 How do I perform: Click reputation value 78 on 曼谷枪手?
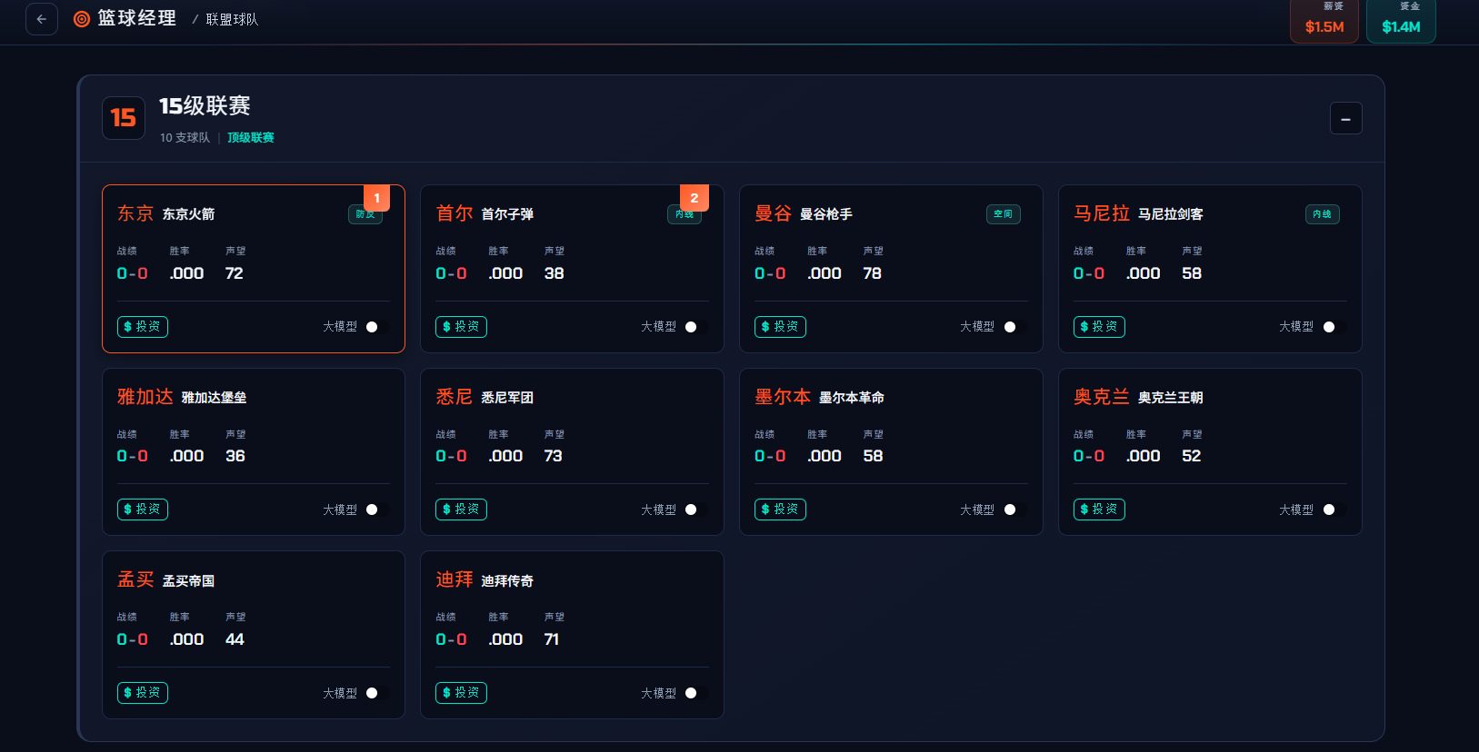coord(873,273)
